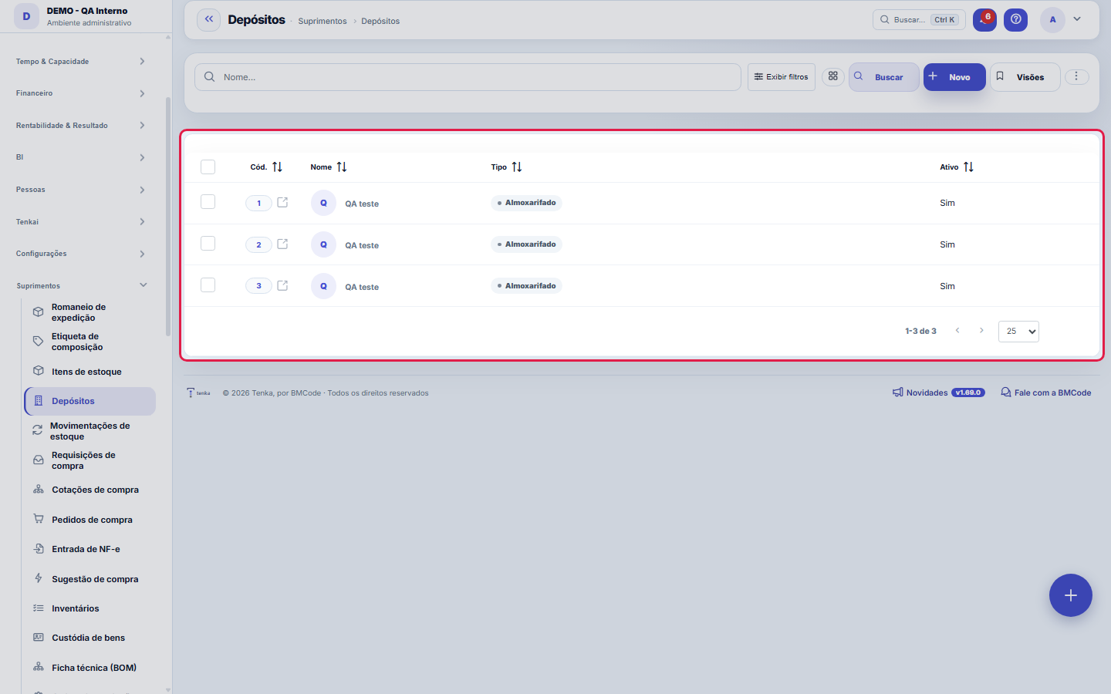
Task: Sort by Nome column arrows
Action: pos(342,167)
